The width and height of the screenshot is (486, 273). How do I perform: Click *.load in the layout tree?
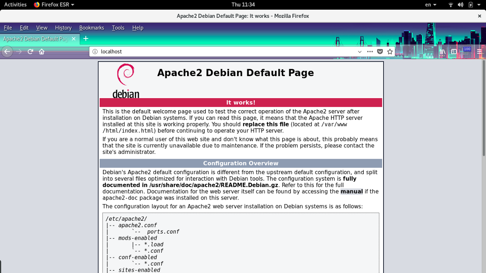154,245
